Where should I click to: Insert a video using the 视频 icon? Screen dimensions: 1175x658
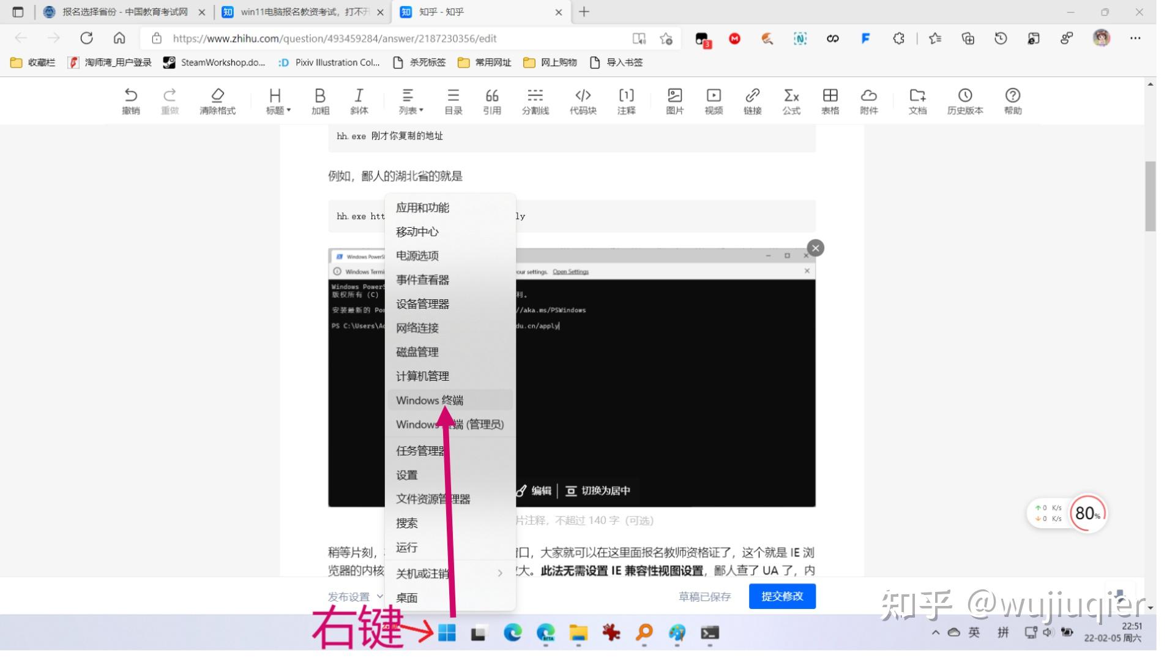pyautogui.click(x=713, y=101)
